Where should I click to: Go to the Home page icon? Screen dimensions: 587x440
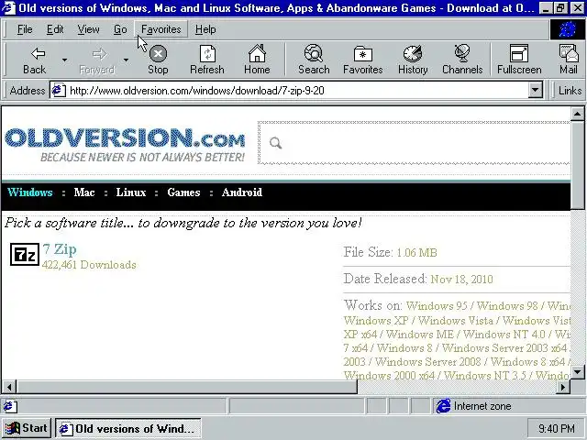[x=257, y=60]
